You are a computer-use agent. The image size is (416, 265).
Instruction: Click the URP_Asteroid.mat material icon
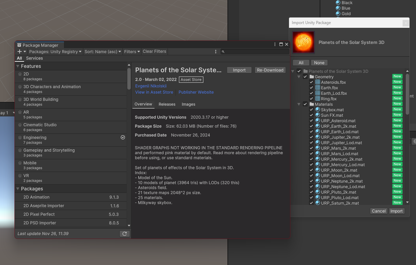[318, 120]
